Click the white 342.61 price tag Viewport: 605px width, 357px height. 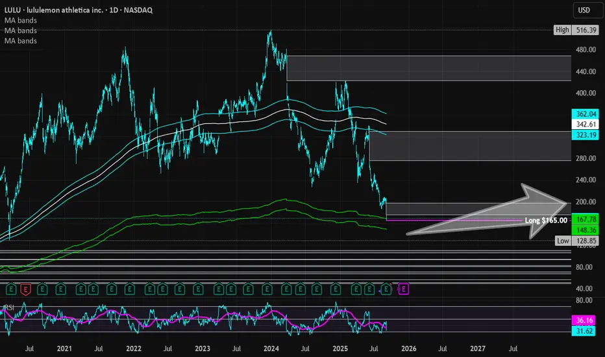coord(586,123)
